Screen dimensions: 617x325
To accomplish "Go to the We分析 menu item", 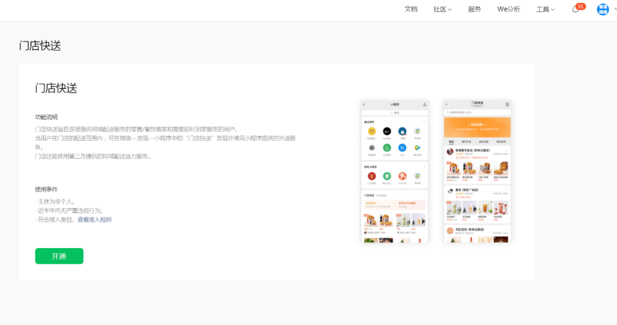I will coord(508,9).
